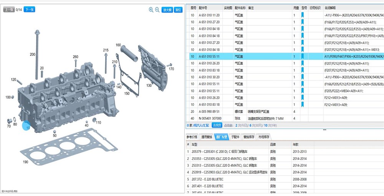
Task: Click the 去找货 find goods button
Action: pyautogui.click(x=217, y=125)
